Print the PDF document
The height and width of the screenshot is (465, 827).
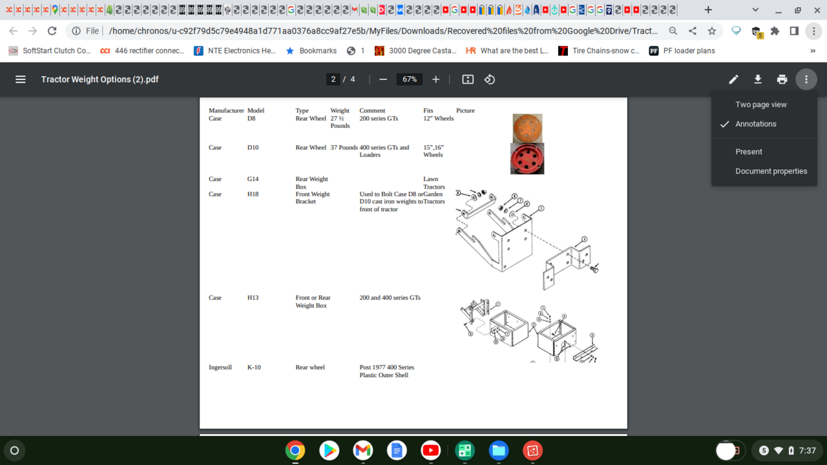point(782,79)
